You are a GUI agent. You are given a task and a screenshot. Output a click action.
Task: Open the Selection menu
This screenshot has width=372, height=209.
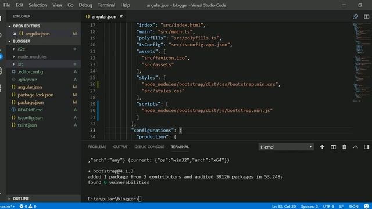tap(38, 5)
